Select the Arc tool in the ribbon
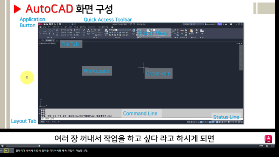The width and height of the screenshot is (279, 157). pos(53,31)
